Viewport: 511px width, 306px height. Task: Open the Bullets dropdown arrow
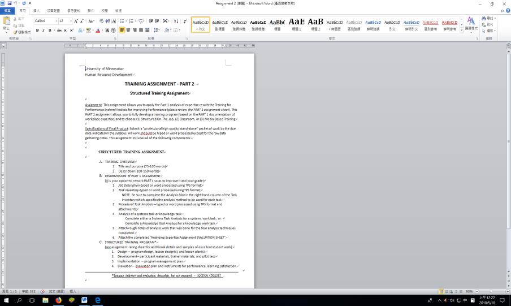[x=126, y=21]
